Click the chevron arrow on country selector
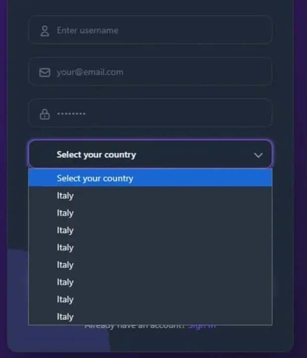This screenshot has width=307, height=358. (258, 155)
